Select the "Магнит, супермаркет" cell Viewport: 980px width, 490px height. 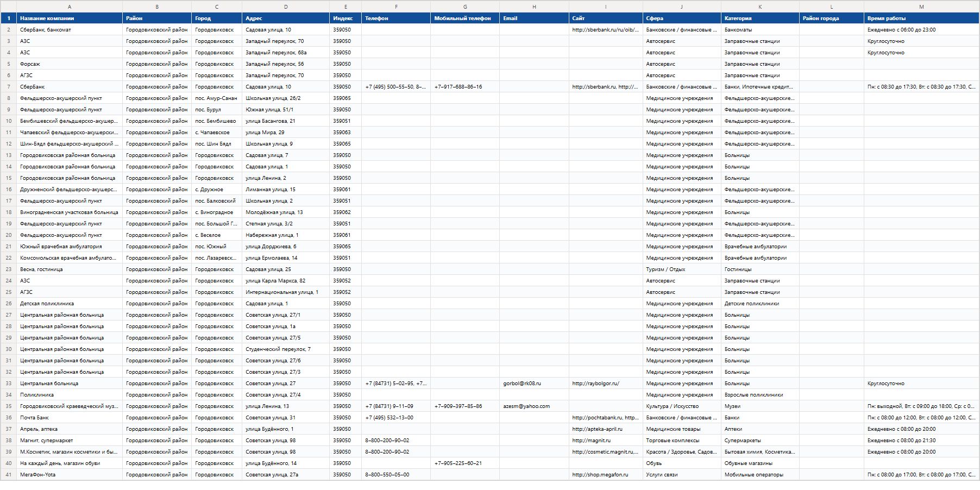pos(70,441)
